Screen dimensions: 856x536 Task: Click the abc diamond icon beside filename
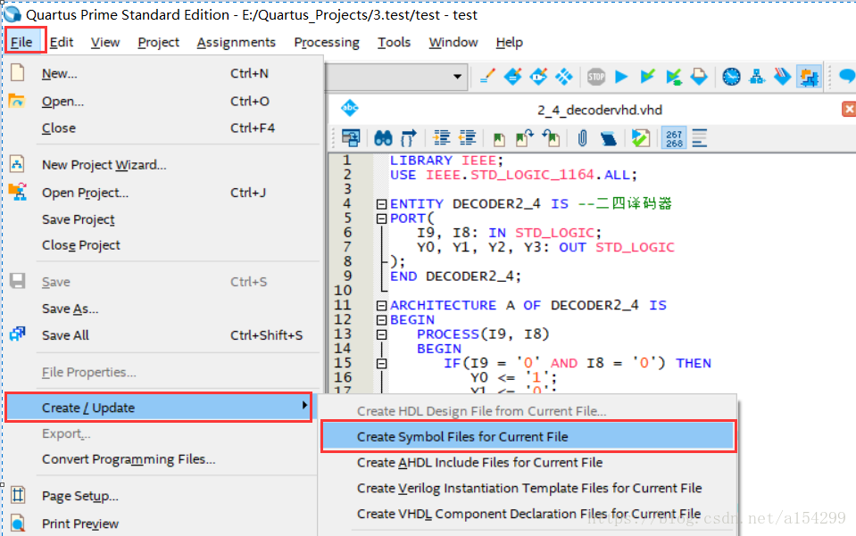(x=349, y=108)
